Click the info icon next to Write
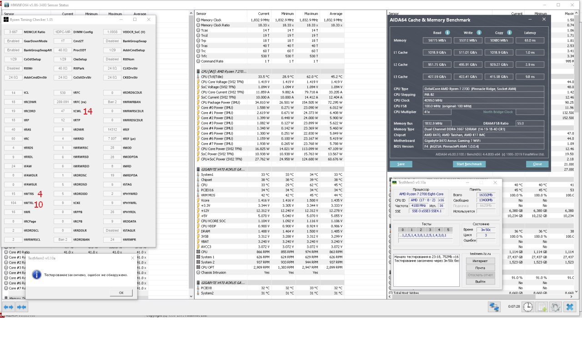Viewport: 582px width, 354px height. (x=478, y=33)
